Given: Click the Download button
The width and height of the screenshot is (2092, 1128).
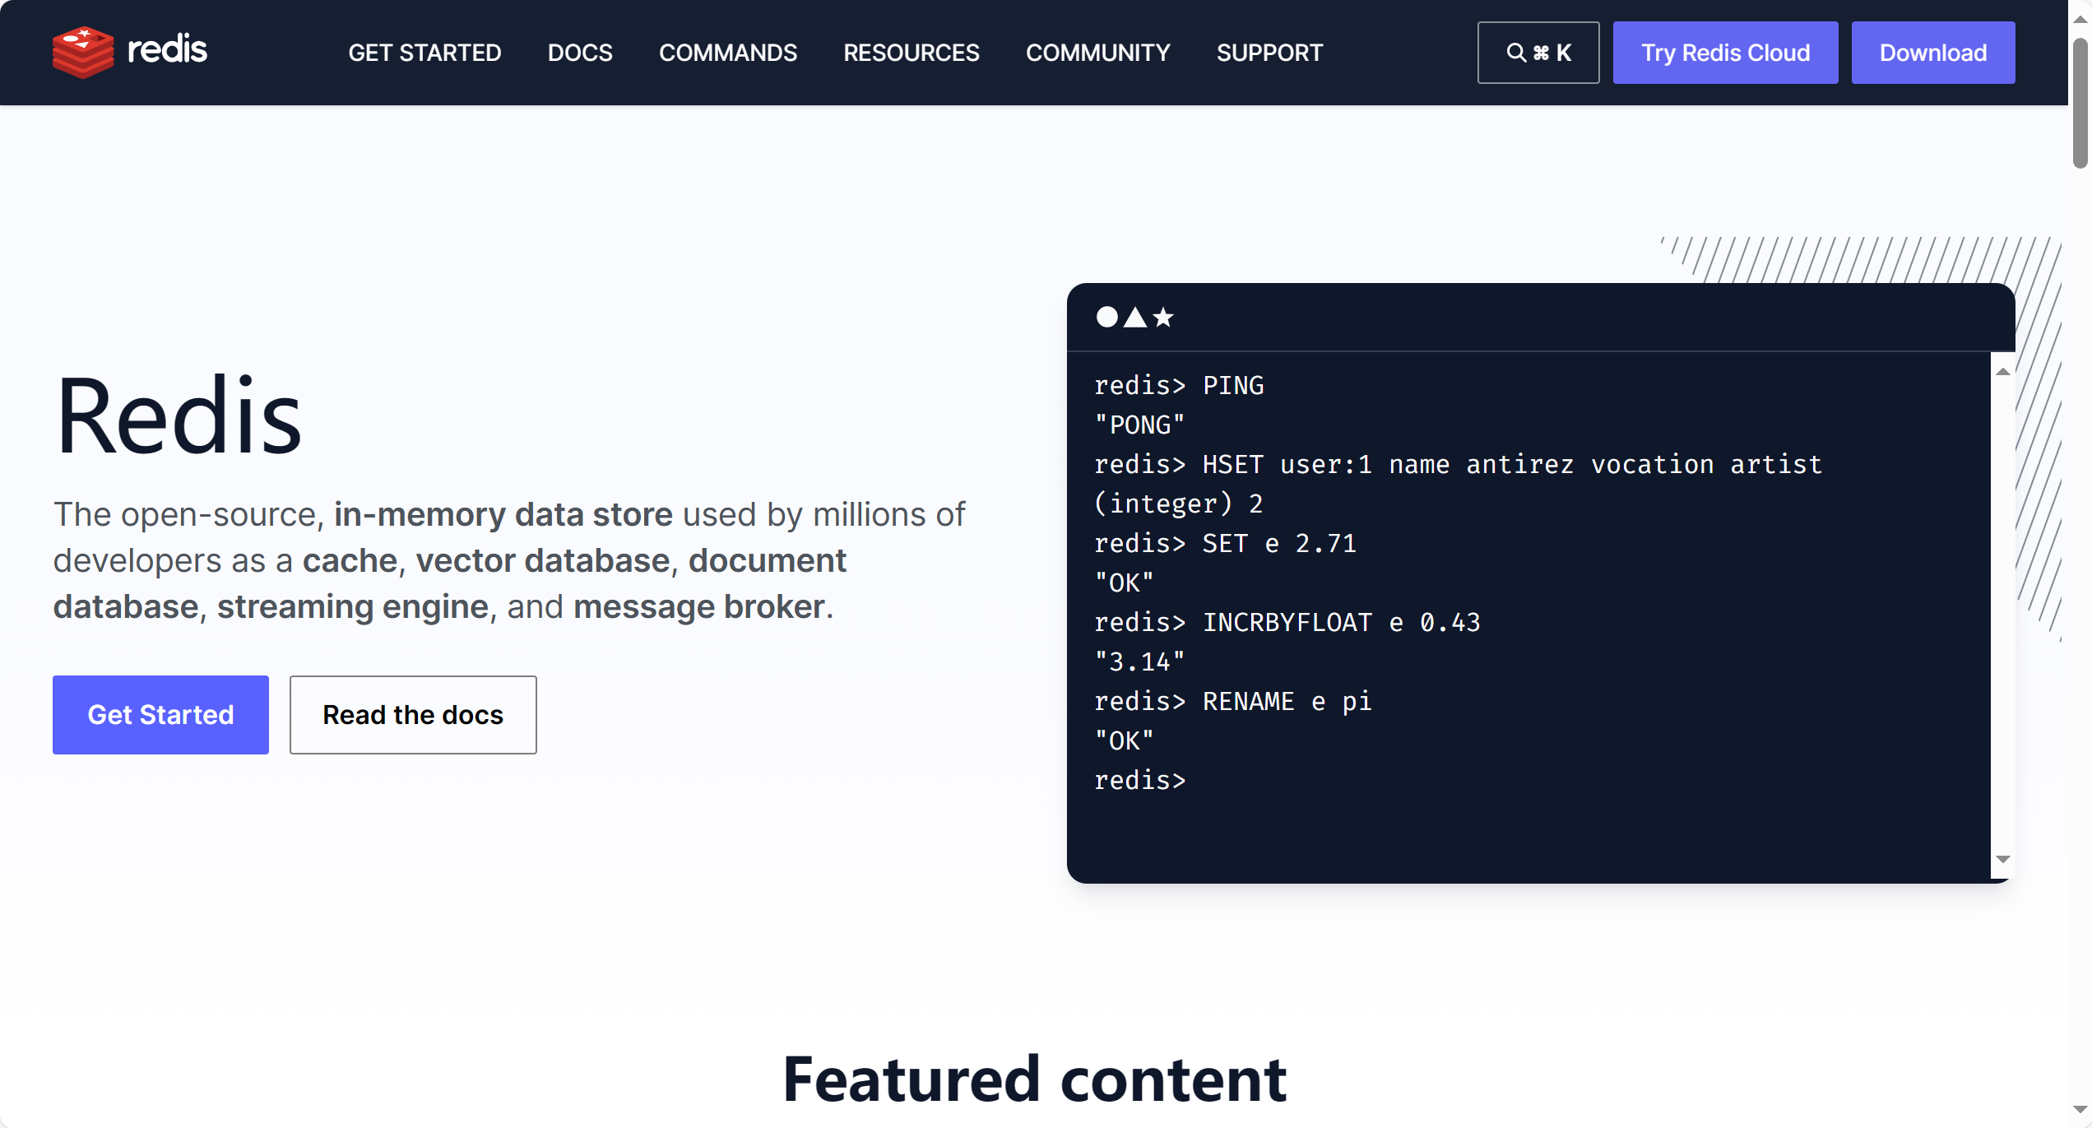Looking at the screenshot, I should tap(1933, 53).
